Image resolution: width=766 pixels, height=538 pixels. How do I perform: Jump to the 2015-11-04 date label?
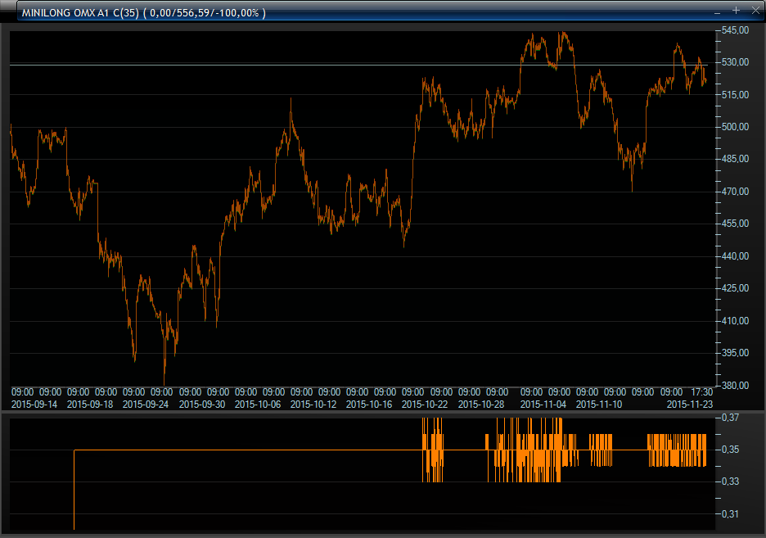tap(543, 404)
